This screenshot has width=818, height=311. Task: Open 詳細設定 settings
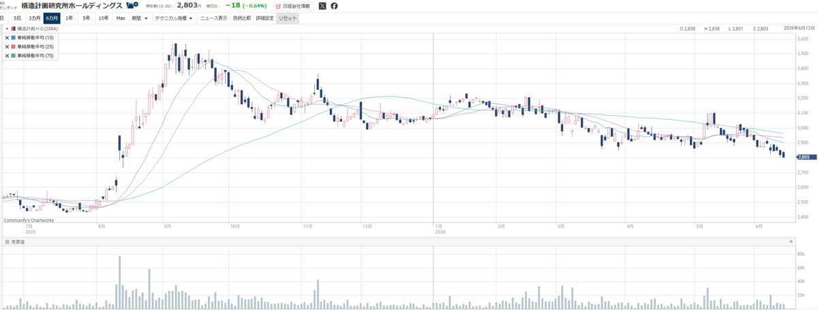[x=264, y=18]
